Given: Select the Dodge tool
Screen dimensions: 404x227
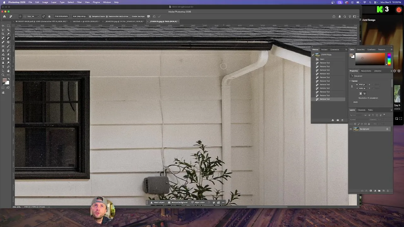Looking at the screenshot, I should [x=8, y=62].
